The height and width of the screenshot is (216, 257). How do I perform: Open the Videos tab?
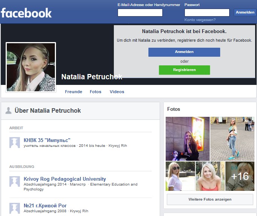117,92
